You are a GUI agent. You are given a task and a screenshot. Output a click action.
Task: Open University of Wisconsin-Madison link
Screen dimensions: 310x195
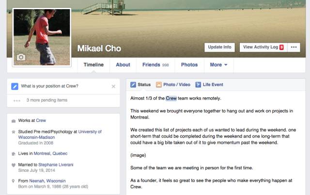point(60,135)
